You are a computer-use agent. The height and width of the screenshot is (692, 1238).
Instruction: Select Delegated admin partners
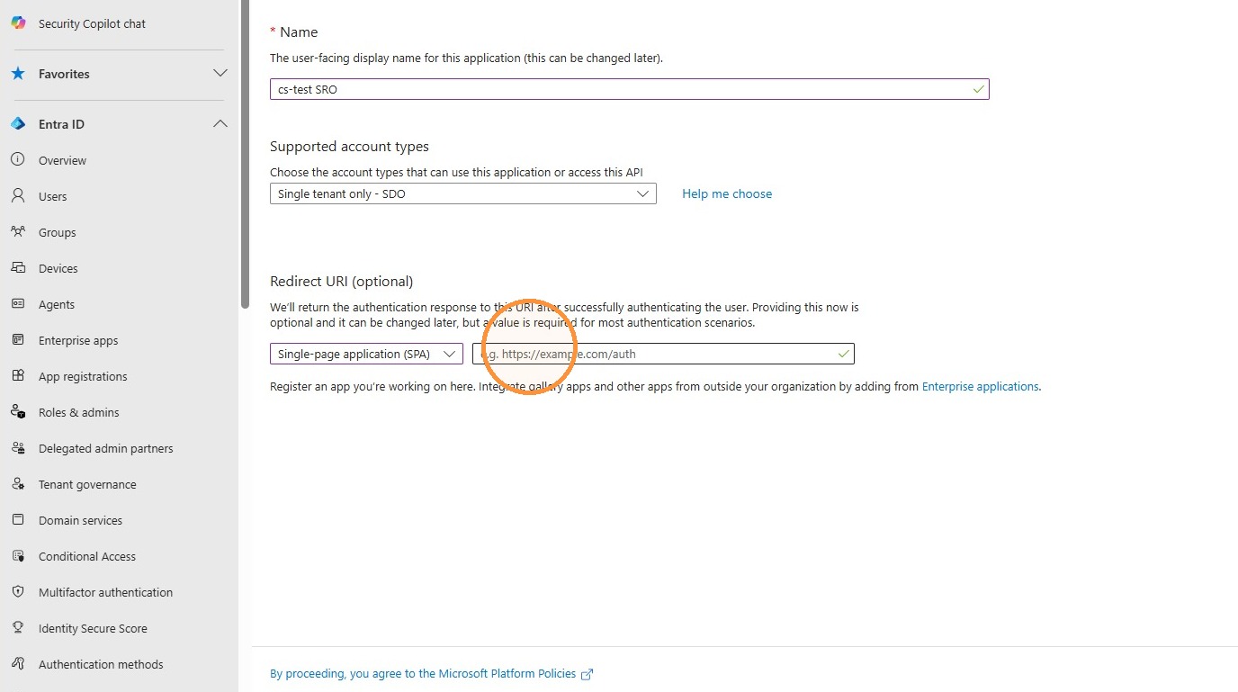(x=106, y=449)
